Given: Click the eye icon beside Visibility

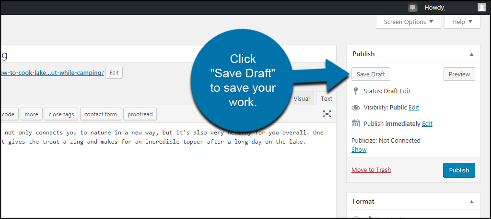Looking at the screenshot, I should (355, 108).
